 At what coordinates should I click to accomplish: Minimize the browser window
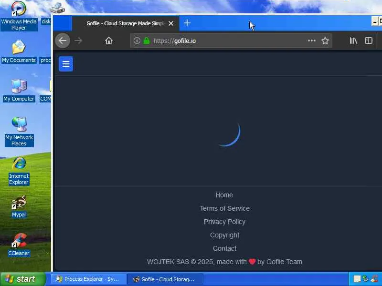pos(375,21)
